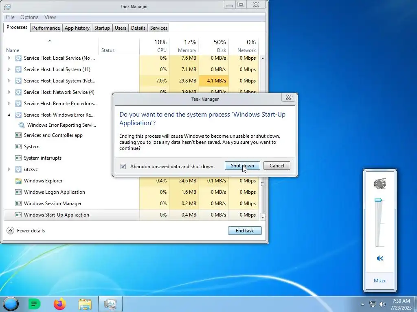Expand Service Host: Local System (11) group
The height and width of the screenshot is (312, 417).
tap(9, 69)
